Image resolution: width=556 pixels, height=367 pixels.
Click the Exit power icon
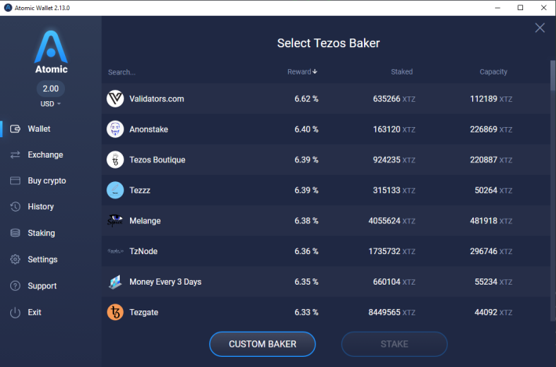15,312
